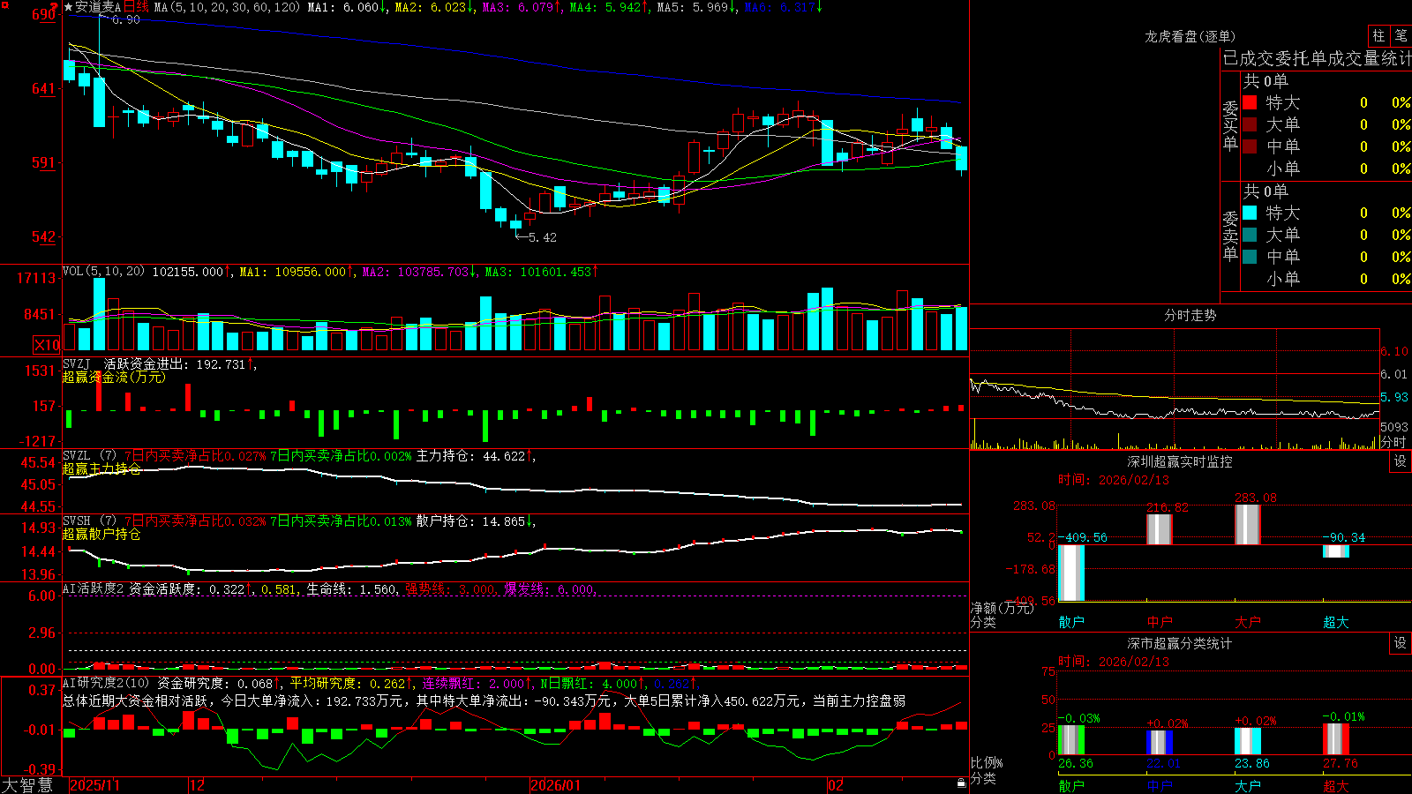The height and width of the screenshot is (794, 1412).
Task: Click the 分时走势 panel title
Action: pyautogui.click(x=1190, y=315)
